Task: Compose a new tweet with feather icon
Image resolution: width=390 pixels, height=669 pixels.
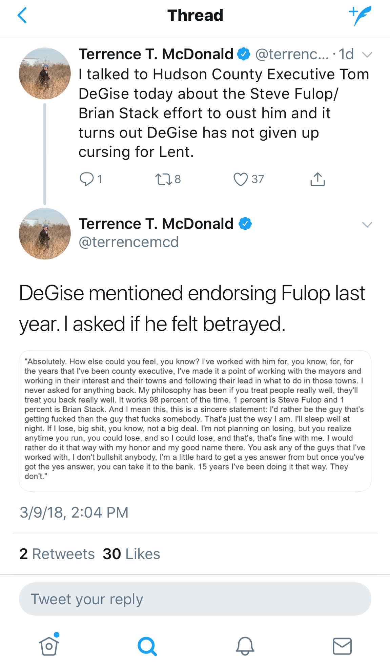Action: coord(361,16)
